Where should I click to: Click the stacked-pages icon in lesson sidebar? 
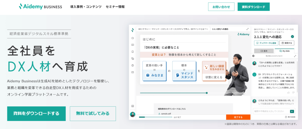132,58
